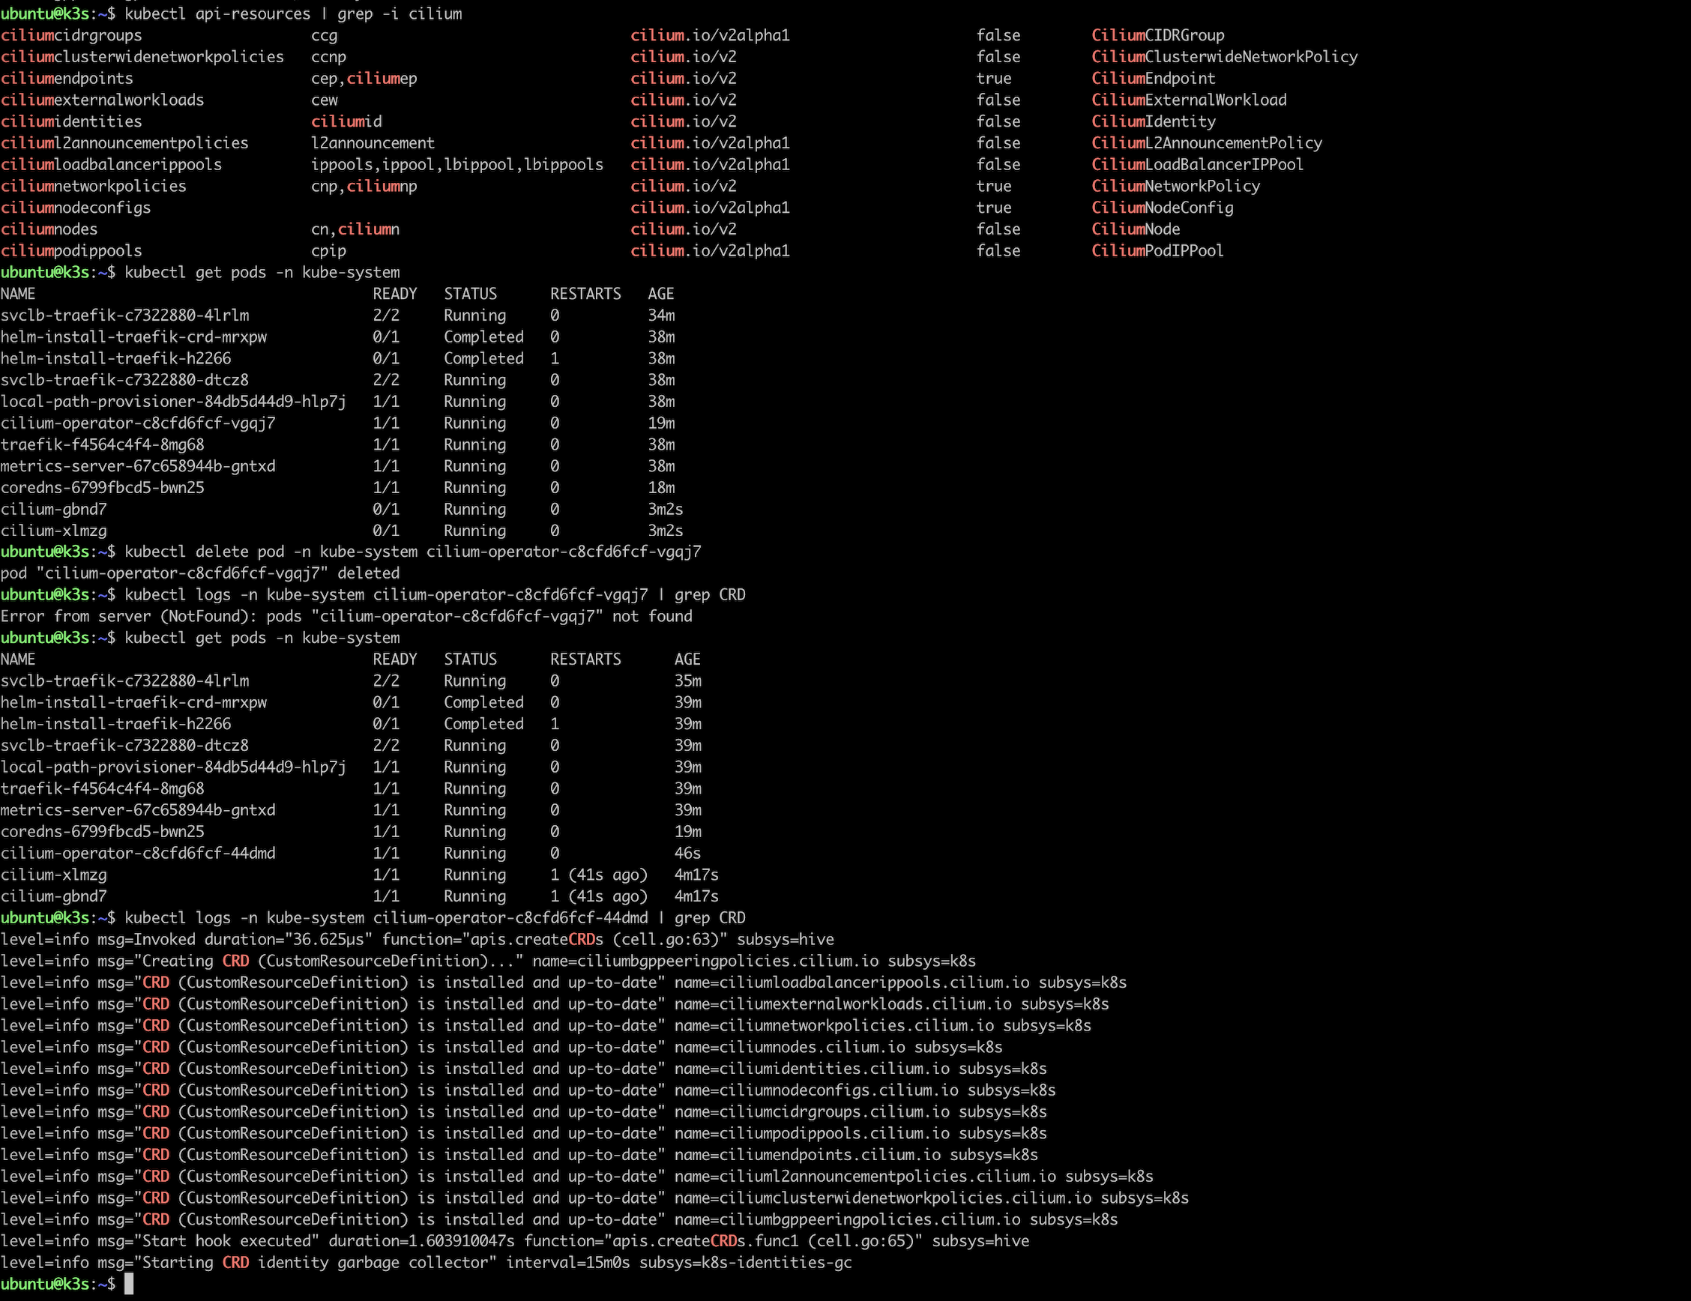
Task: Click the CiliumCIDRGroup kind text
Action: click(1157, 36)
